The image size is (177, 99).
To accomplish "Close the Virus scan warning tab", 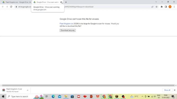I will [x=61, y=2].
